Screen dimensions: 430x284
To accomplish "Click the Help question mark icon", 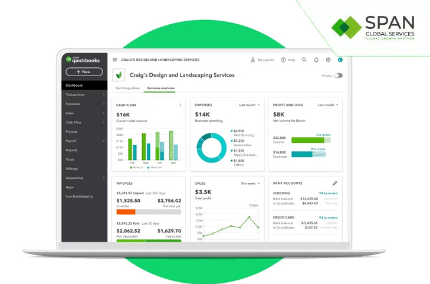I will [x=283, y=60].
